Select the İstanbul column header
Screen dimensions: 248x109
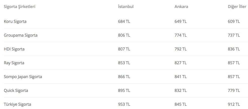pyautogui.click(x=126, y=7)
